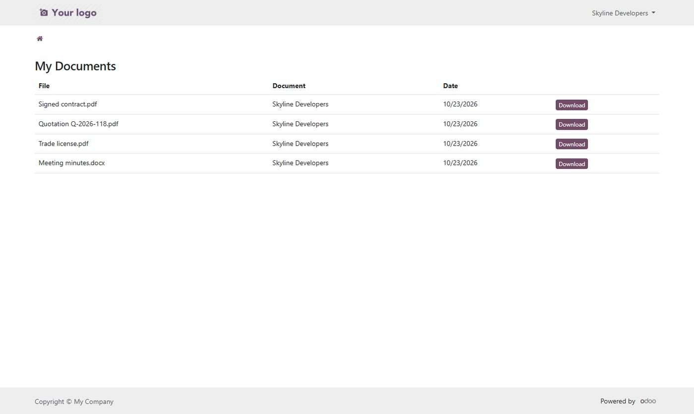694x414 pixels.
Task: Click the date in the Trade license row
Action: tap(461, 144)
